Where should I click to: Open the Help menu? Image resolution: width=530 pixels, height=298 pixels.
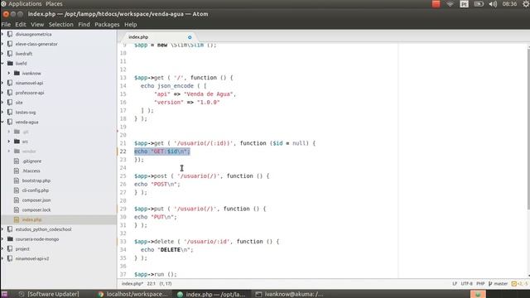coord(131,24)
